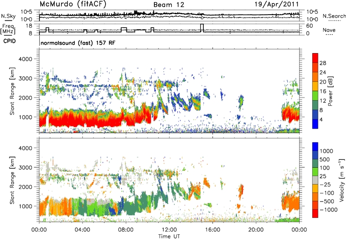Click the upper-left 10^5 noise axis label
Image resolution: width=346 pixels, height=239 pixels.
click(x=26, y=12)
